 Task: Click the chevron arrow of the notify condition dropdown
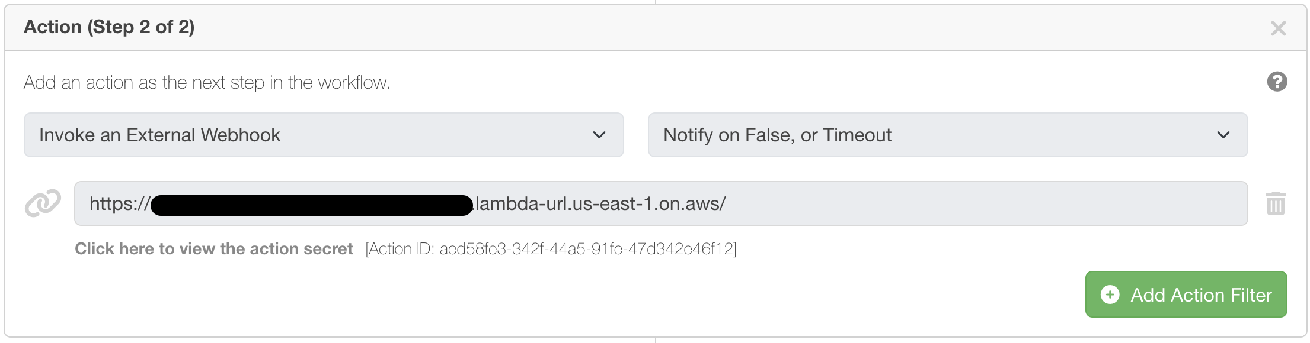[1223, 135]
